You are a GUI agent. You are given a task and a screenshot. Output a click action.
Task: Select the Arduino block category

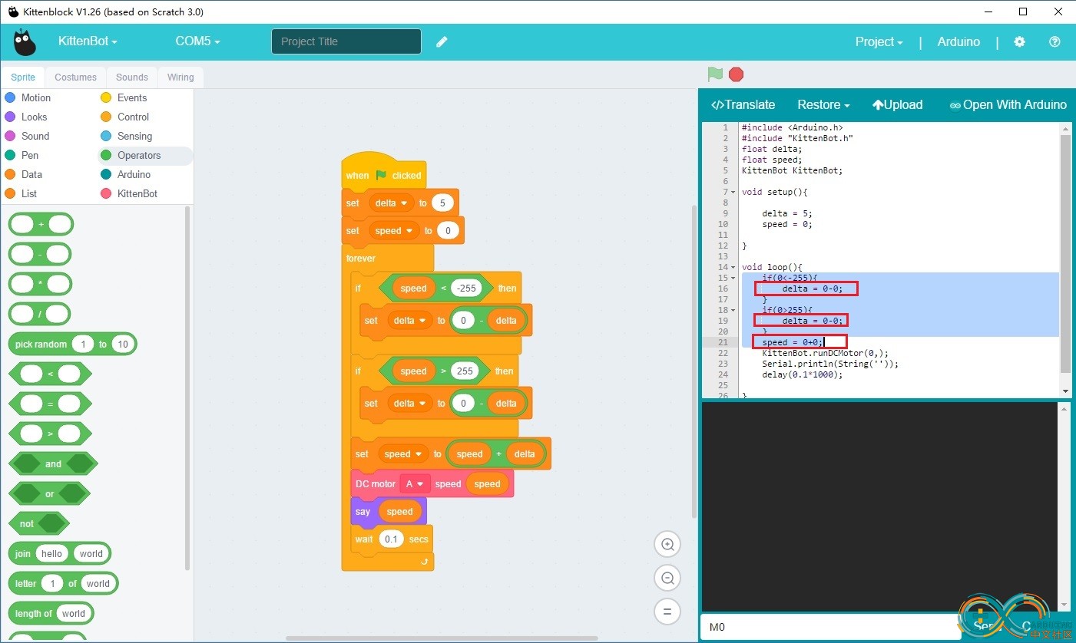click(125, 174)
